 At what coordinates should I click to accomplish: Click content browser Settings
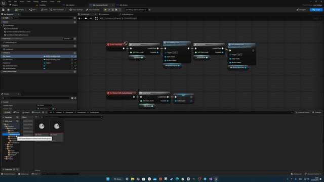coord(317,112)
